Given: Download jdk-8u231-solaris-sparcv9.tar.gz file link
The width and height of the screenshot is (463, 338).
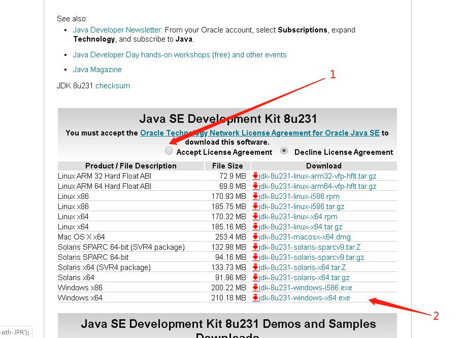Looking at the screenshot, I should pos(312,257).
